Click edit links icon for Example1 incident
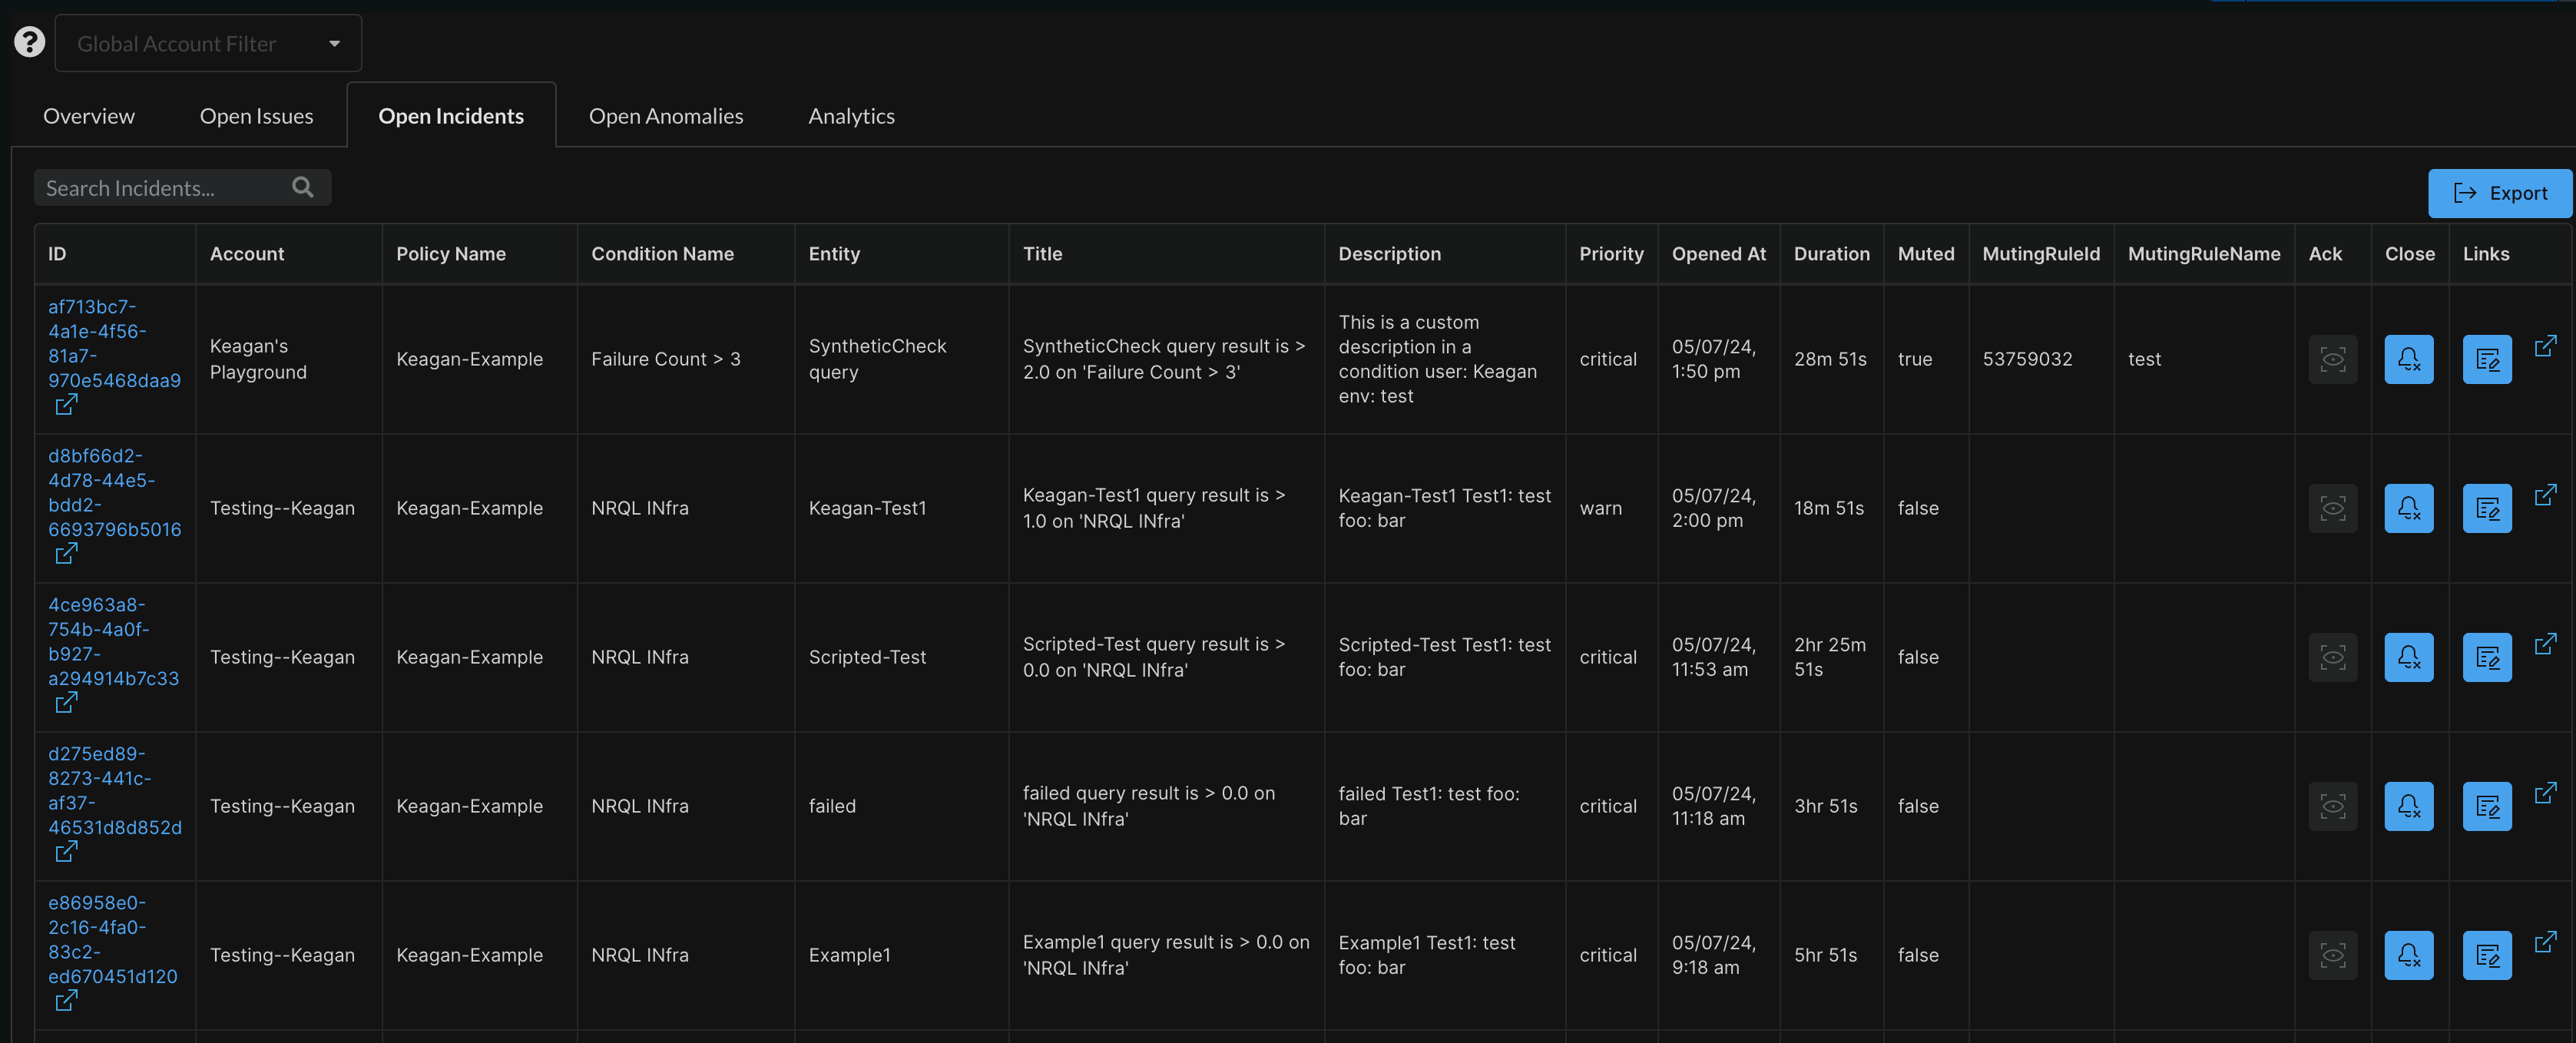2576x1043 pixels. click(2486, 955)
